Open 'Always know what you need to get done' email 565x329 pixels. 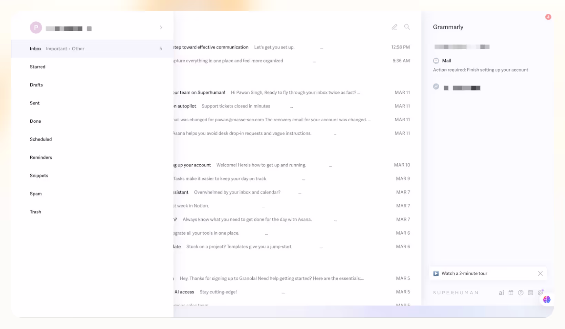pos(292,219)
